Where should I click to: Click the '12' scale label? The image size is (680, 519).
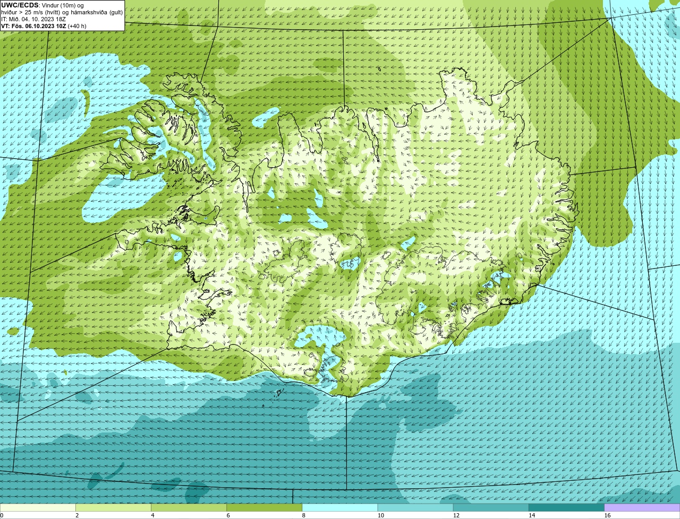[x=456, y=515]
